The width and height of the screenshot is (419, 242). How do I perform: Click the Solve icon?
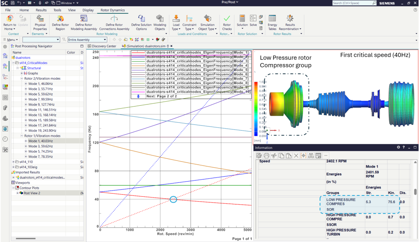(x=253, y=18)
